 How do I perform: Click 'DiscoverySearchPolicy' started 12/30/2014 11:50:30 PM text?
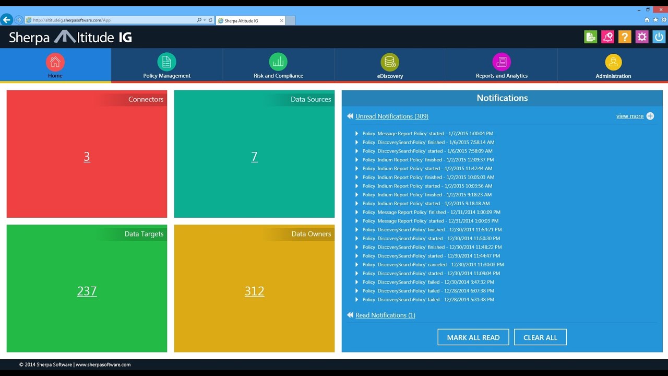431,239
